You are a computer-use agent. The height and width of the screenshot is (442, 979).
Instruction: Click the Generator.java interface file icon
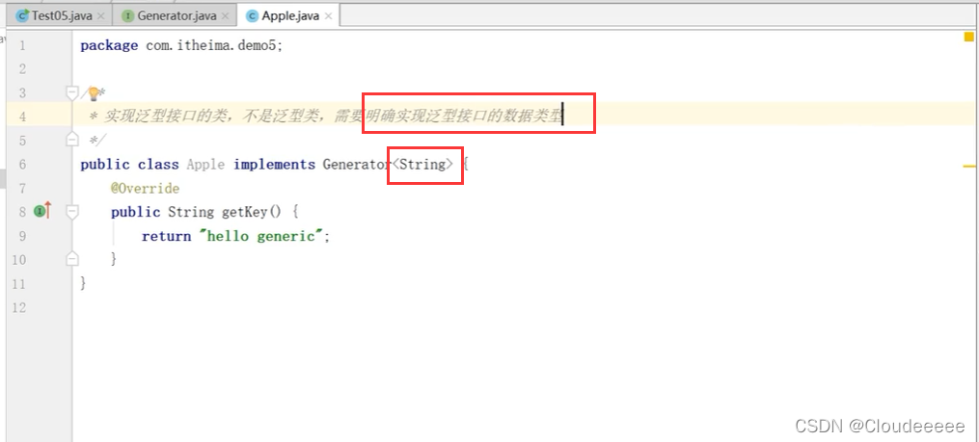click(128, 16)
